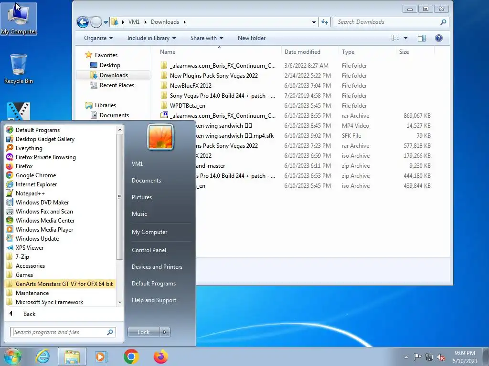
Task: Open Devices and Printers
Action: pos(157,267)
